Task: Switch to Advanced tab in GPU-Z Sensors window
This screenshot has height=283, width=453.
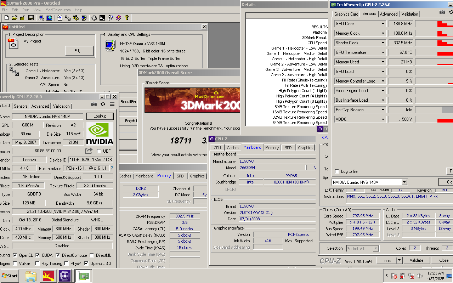Action: point(389,14)
